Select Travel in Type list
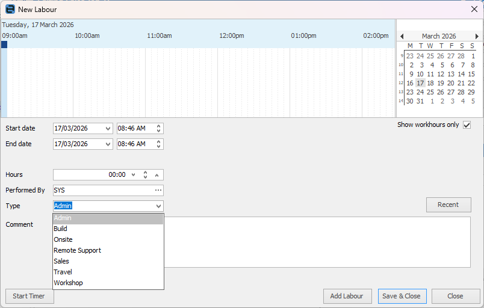 click(108, 272)
